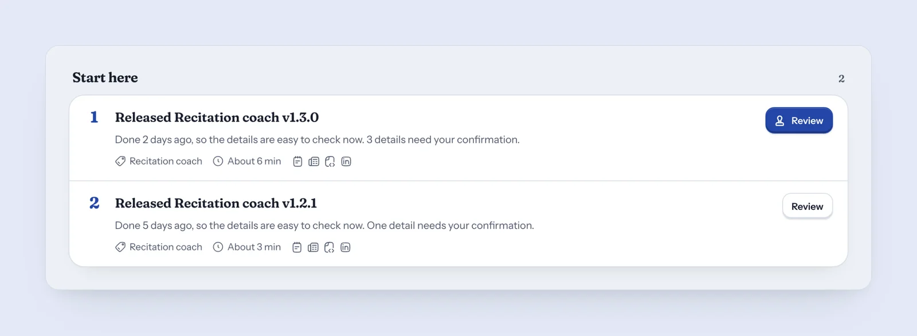This screenshot has height=336, width=917.
Task: Click the LinkedIn icon in v1.3.0 row
Action: point(346,162)
